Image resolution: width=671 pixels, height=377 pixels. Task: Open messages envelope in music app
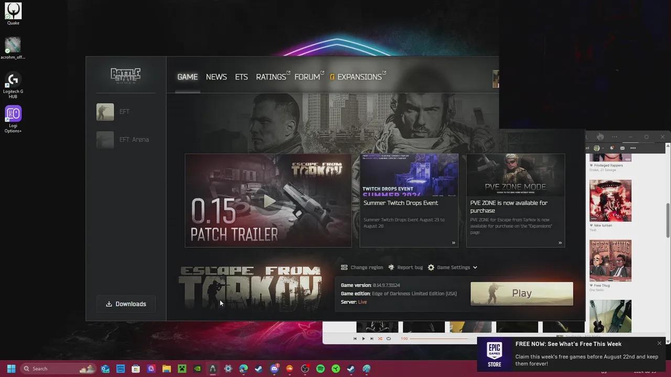622,148
